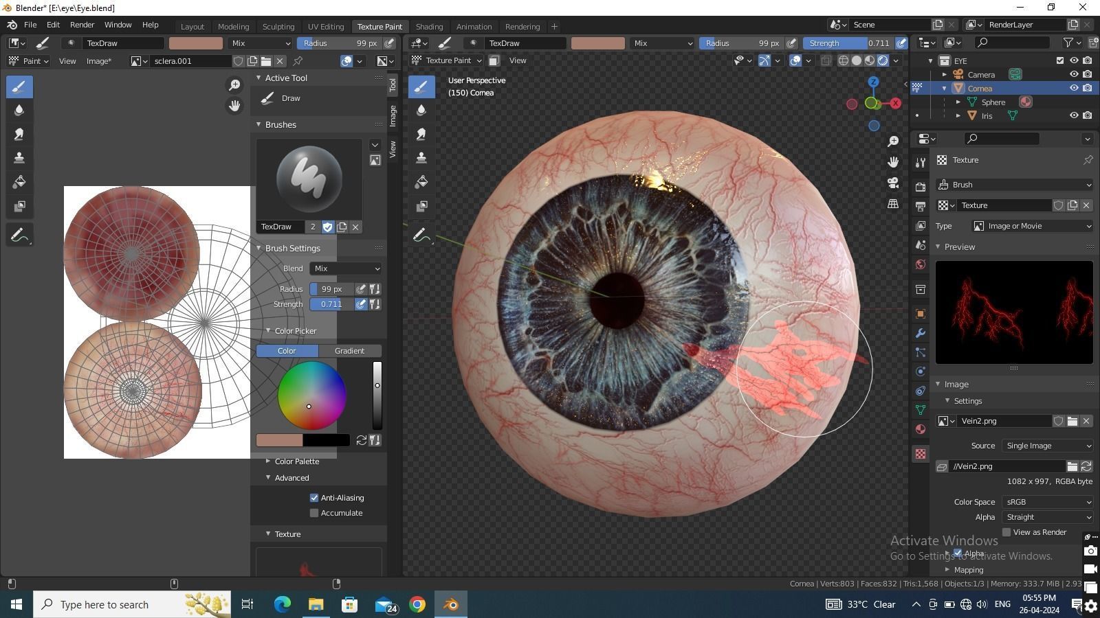The image size is (1100, 618).
Task: Toggle camera view icon in 3D viewport
Action: [893, 183]
